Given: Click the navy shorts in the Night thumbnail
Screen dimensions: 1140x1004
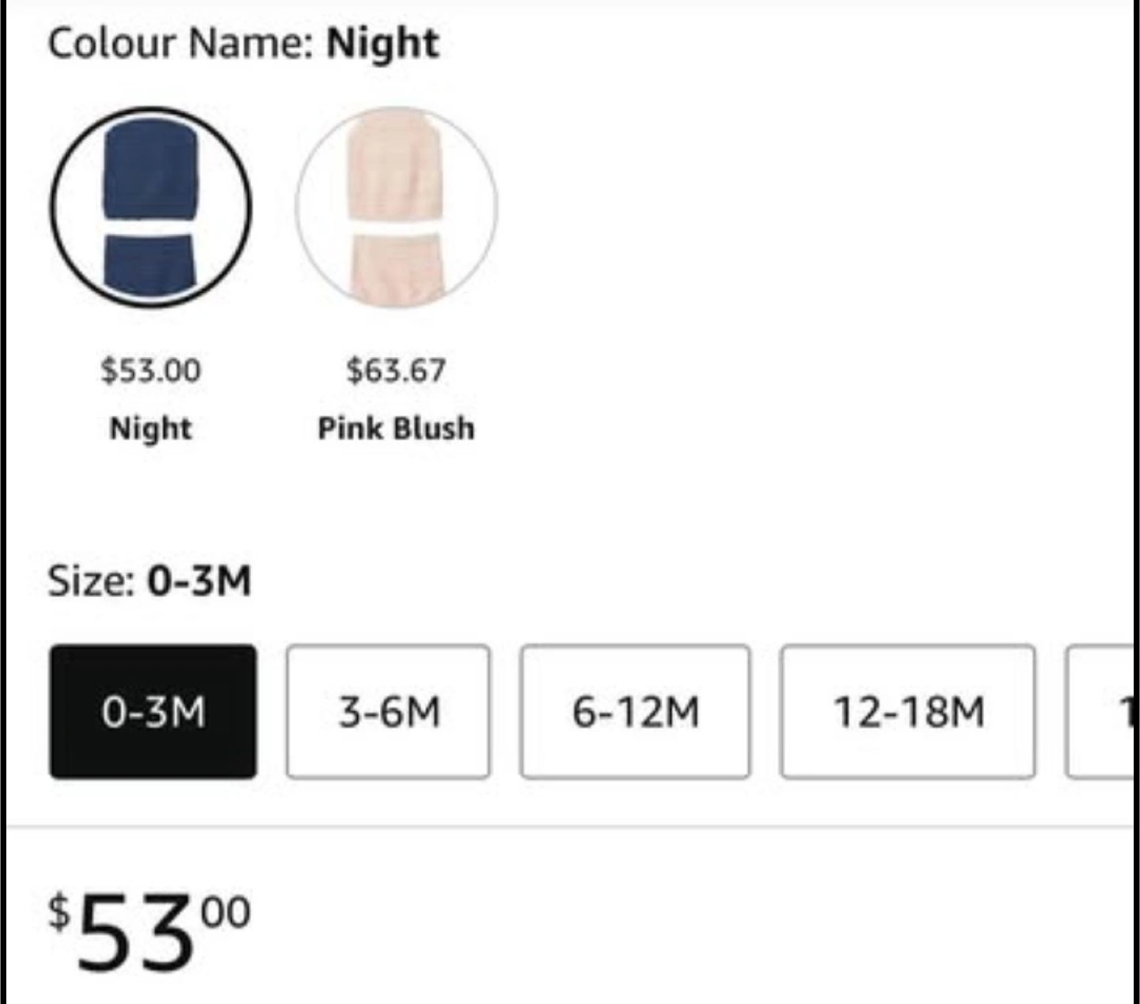Looking at the screenshot, I should [x=150, y=267].
